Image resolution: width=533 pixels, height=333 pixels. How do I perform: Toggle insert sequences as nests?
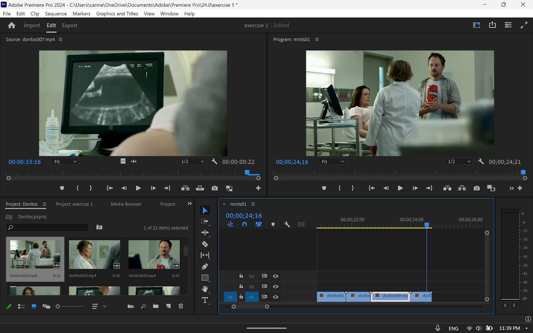pyautogui.click(x=230, y=224)
